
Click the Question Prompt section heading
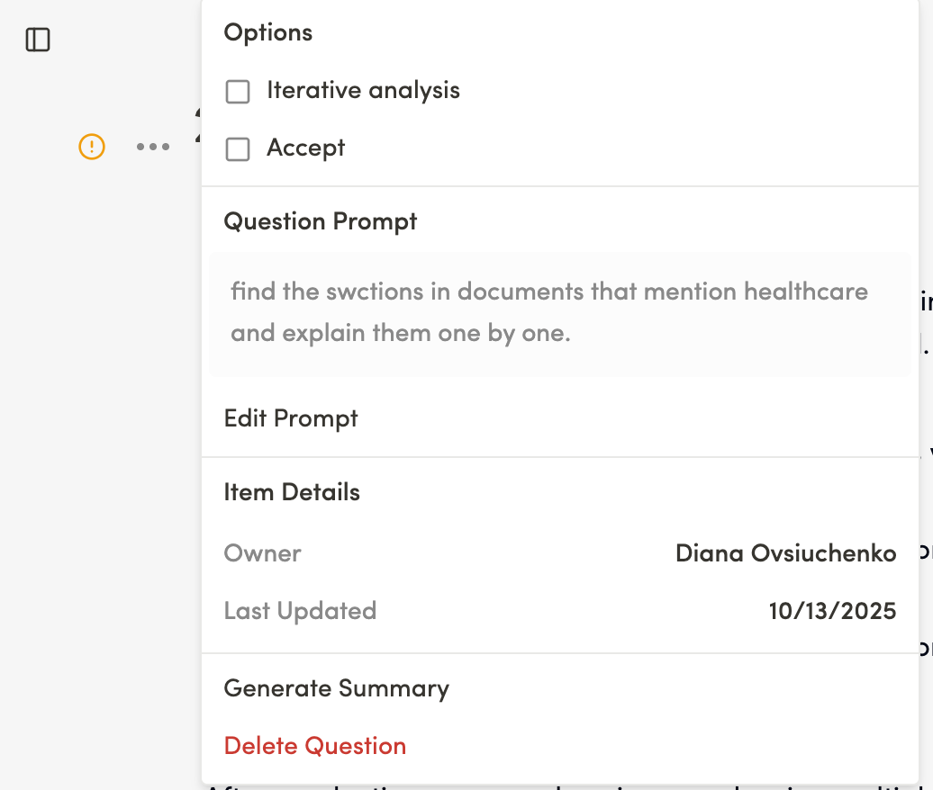(x=321, y=221)
